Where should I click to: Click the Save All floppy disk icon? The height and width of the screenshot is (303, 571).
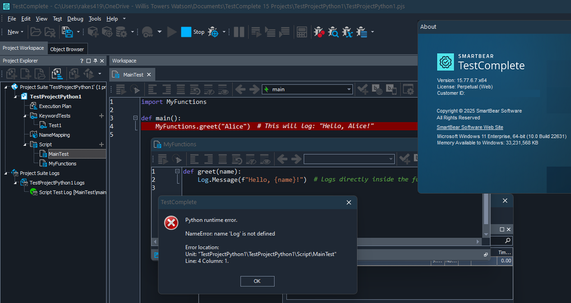point(67,32)
